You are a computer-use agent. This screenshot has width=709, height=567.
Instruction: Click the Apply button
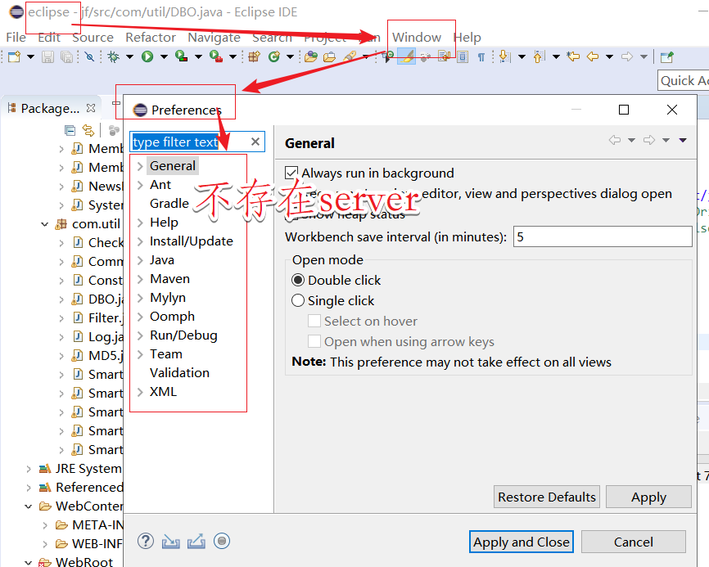[x=648, y=497]
